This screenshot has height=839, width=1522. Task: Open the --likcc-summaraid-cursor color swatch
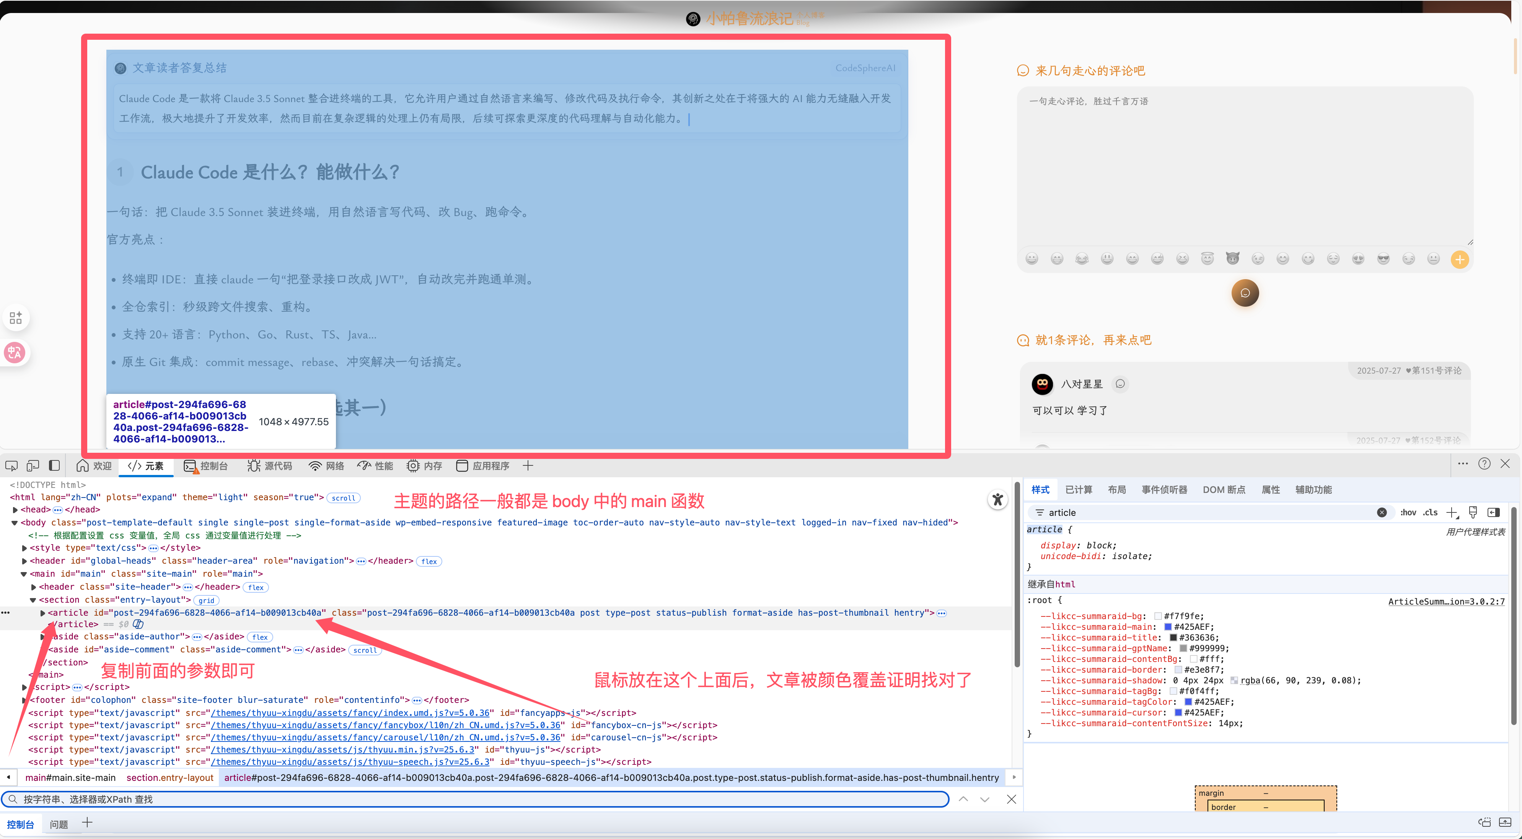(1178, 713)
